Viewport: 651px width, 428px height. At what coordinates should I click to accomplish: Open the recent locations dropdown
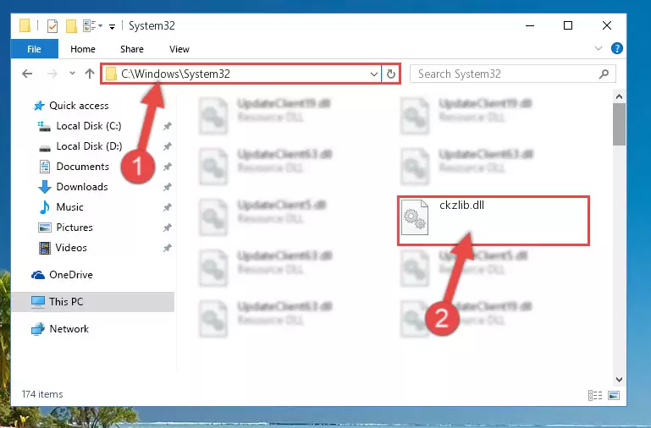(x=72, y=74)
